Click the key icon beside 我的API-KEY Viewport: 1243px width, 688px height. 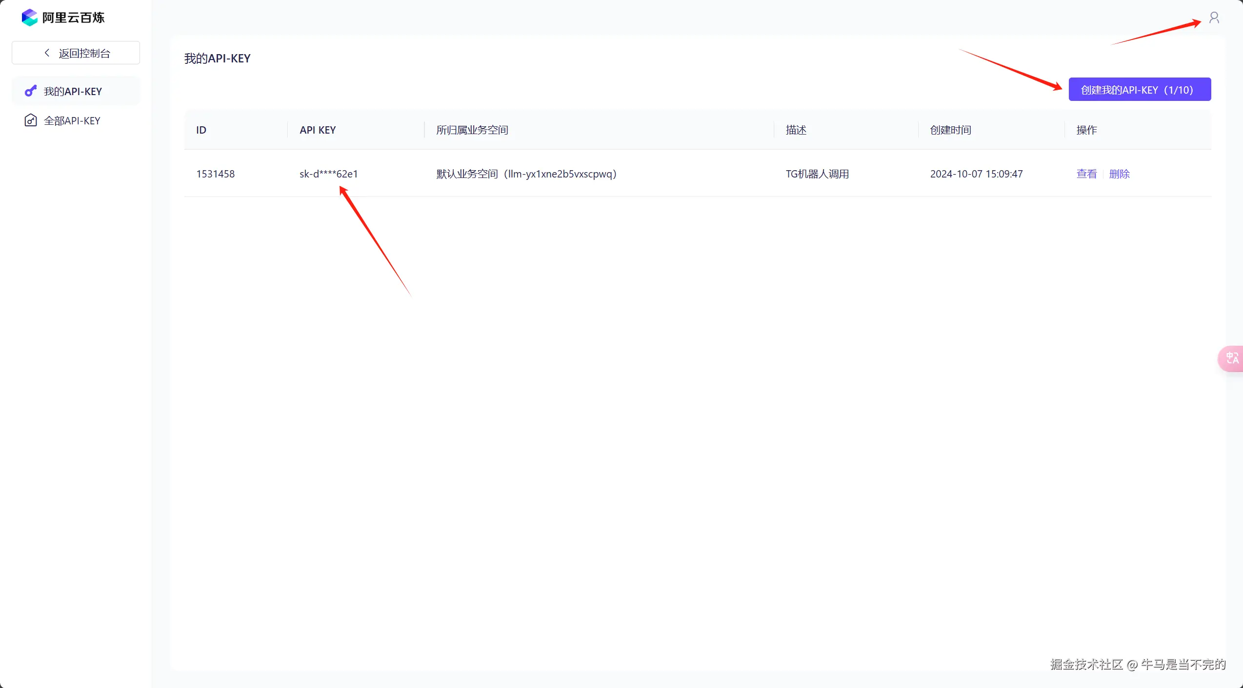[31, 91]
